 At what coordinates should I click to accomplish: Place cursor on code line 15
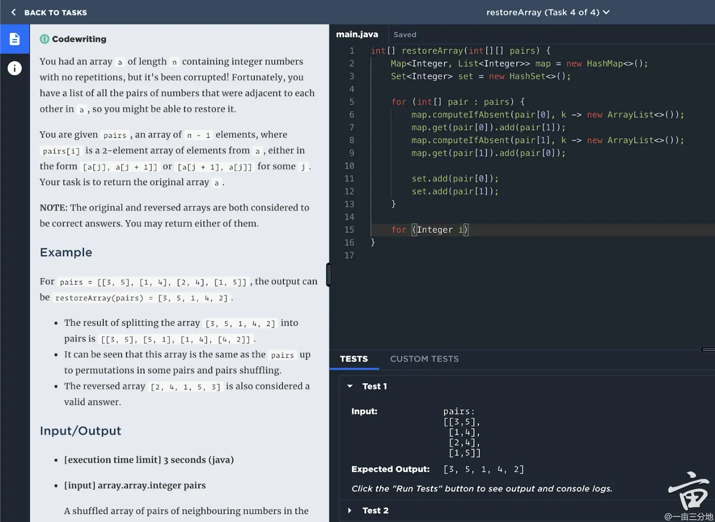click(x=542, y=230)
